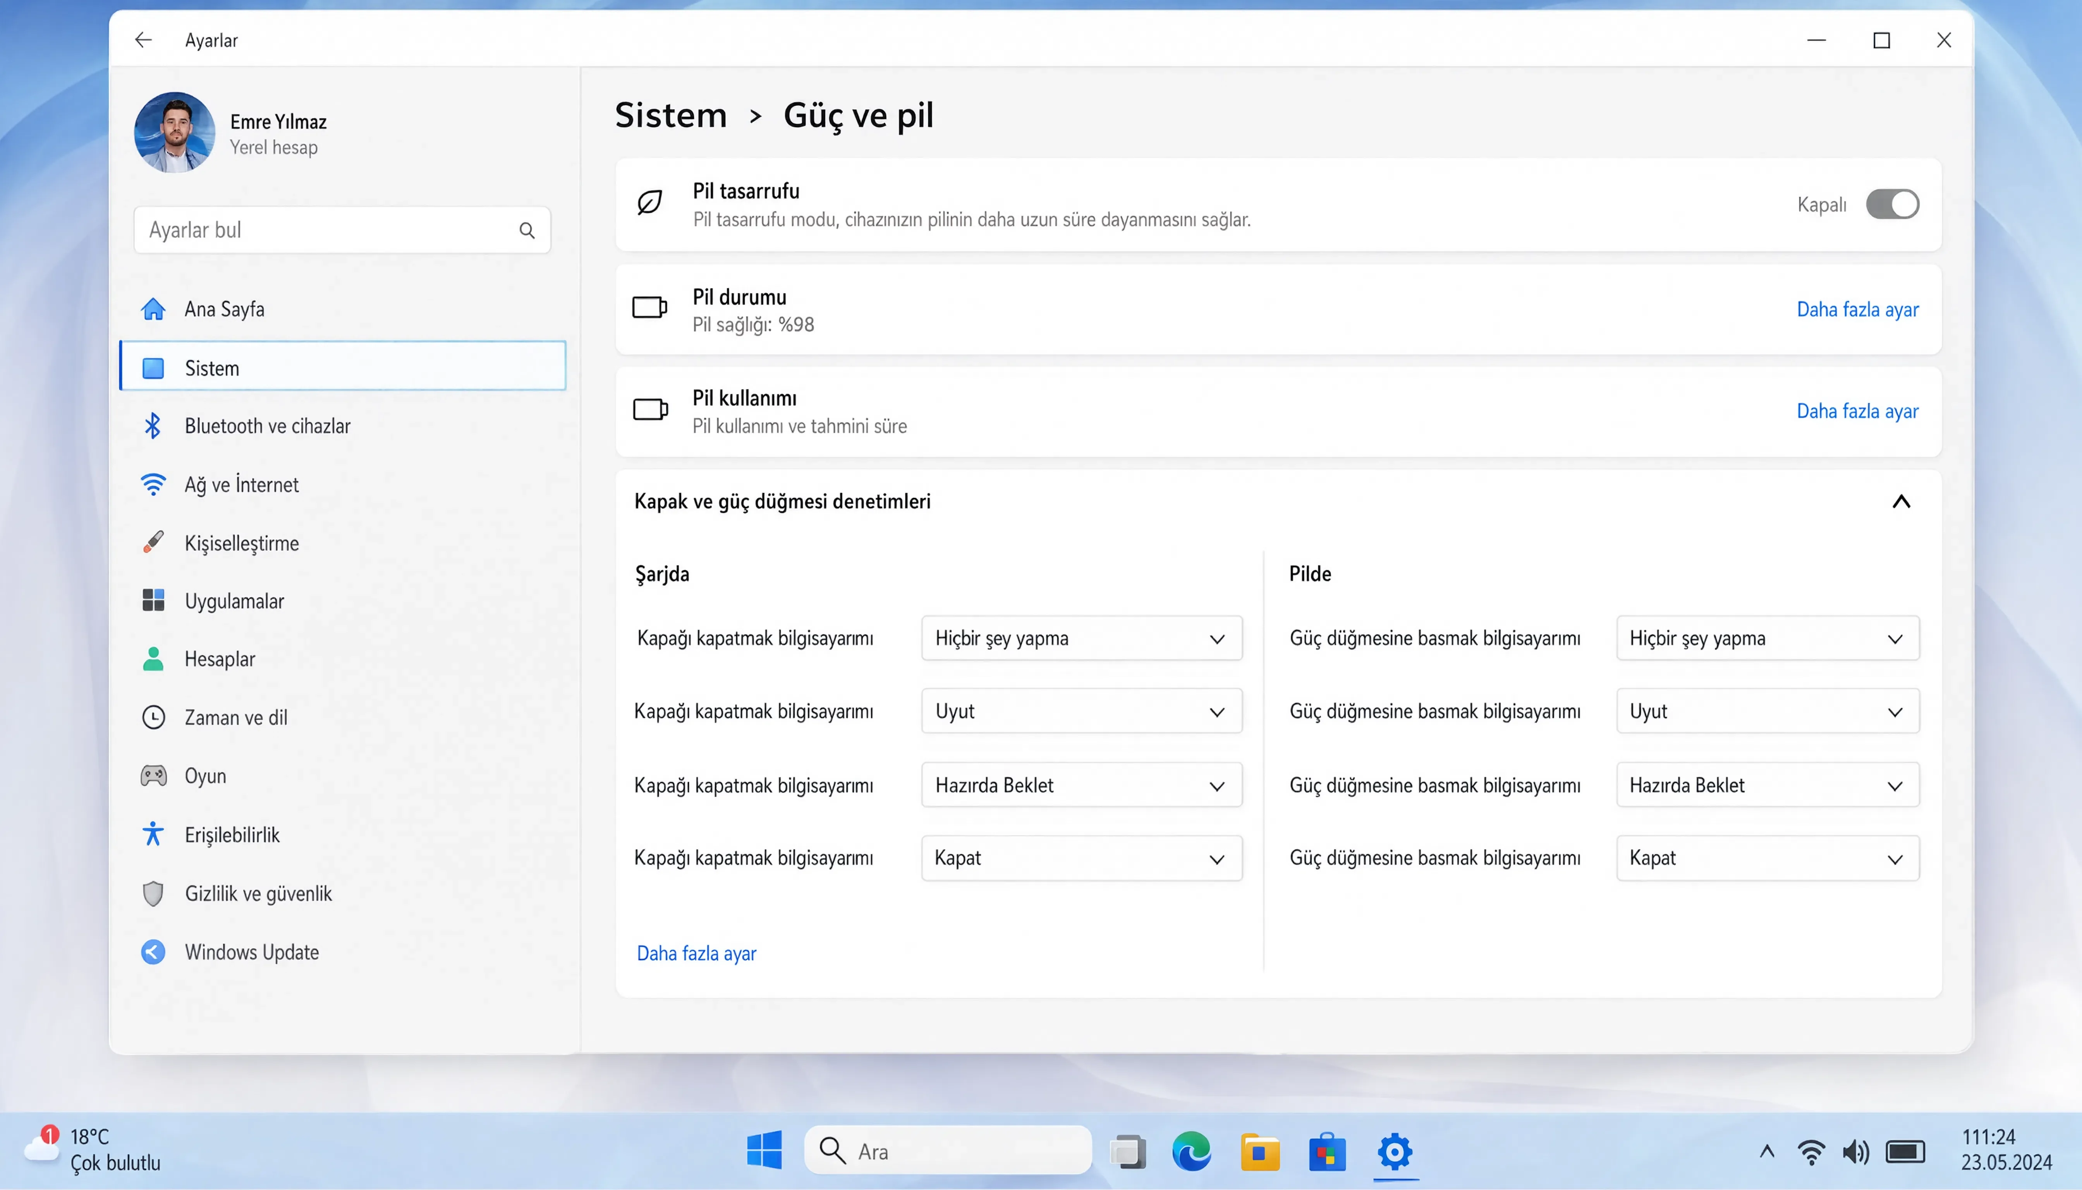Open Microsoft Edge from the taskbar

[x=1192, y=1152]
